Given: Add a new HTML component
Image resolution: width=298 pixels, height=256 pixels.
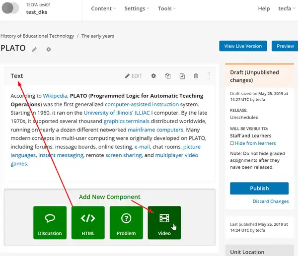Looking at the screenshot, I should click(x=88, y=222).
